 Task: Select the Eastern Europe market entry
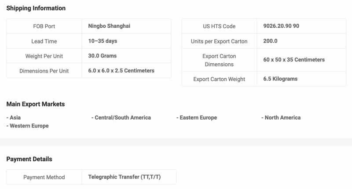(197, 118)
